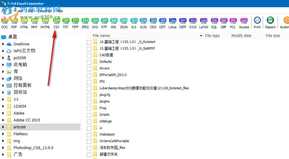
Task: Expand the pc0359 user node
Action: coord(3,58)
